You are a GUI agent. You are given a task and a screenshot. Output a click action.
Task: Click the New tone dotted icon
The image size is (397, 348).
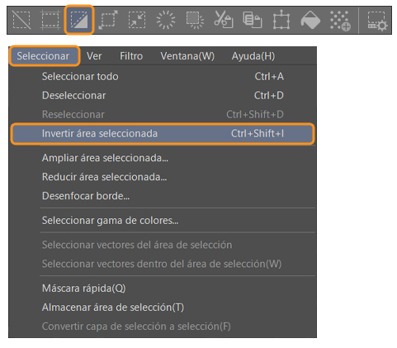click(340, 21)
